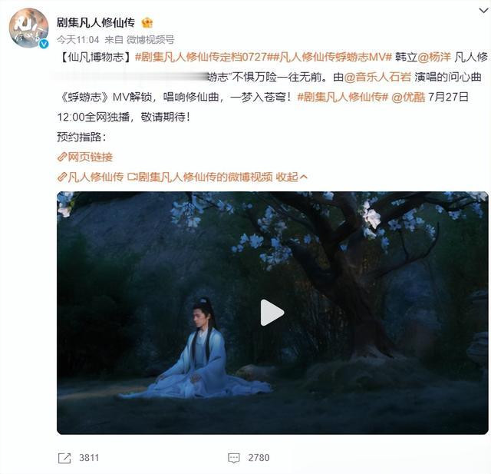The height and width of the screenshot is (474, 491).
Task: Click the blue verified badge on avatar
Action: (44, 44)
